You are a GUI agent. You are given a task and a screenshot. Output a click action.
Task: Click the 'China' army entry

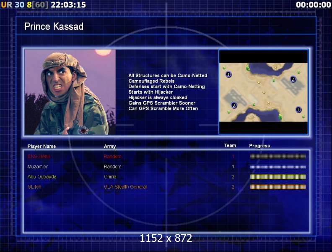pos(110,177)
